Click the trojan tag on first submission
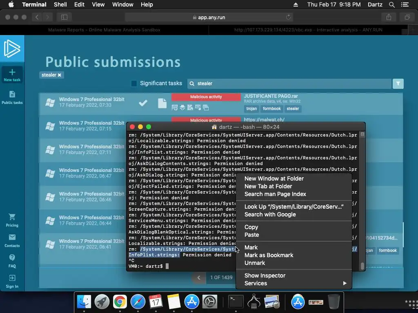The height and width of the screenshot is (313, 418). click(x=251, y=108)
